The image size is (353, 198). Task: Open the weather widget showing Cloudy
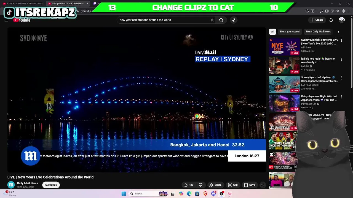tap(11, 194)
